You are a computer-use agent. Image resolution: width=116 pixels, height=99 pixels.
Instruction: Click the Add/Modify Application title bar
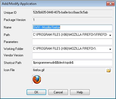(x=53, y=4)
